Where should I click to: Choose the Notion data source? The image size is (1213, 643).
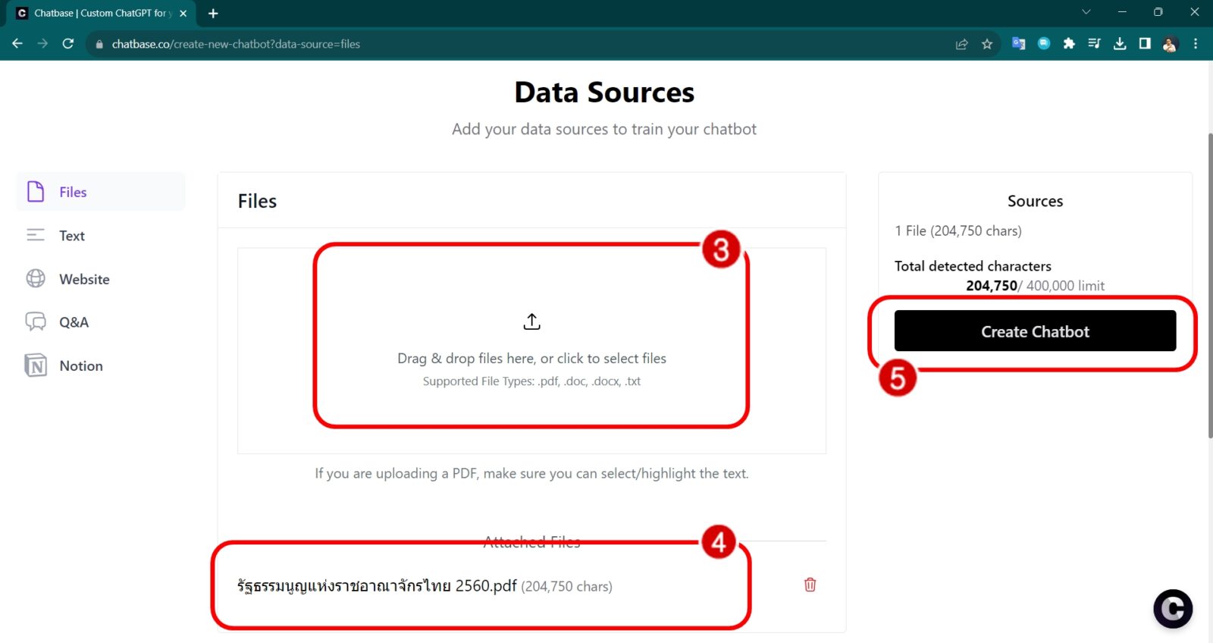point(80,365)
